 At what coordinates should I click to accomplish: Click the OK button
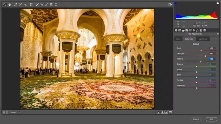click(x=211, y=119)
